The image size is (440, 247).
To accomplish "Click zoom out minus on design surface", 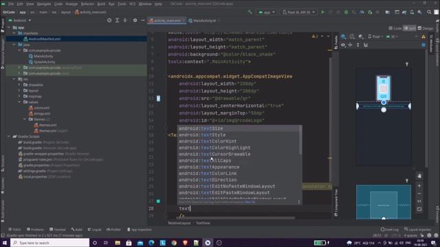I will click(x=419, y=193).
